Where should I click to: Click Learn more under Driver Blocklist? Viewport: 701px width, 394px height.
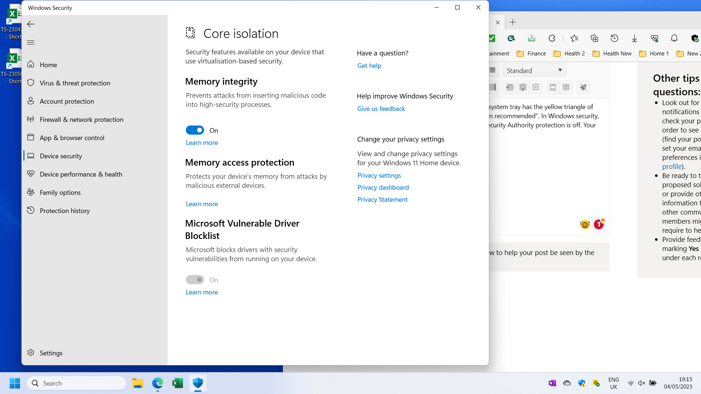tap(202, 292)
